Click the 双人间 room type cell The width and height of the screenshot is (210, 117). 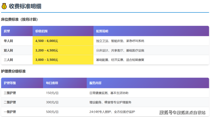click(8, 50)
